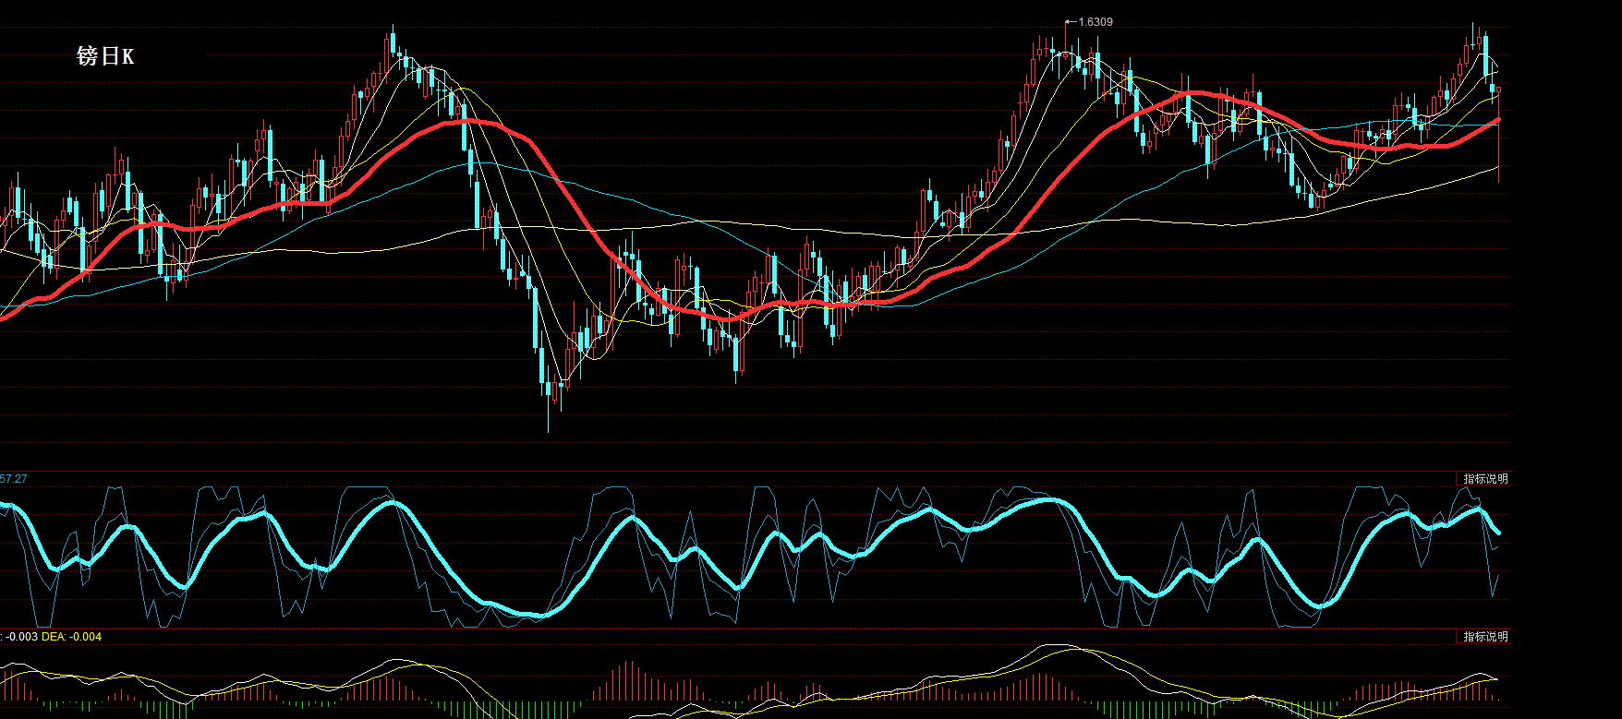The width and height of the screenshot is (1622, 719).
Task: Click the 57.27 indicator value
Action: pos(14,479)
